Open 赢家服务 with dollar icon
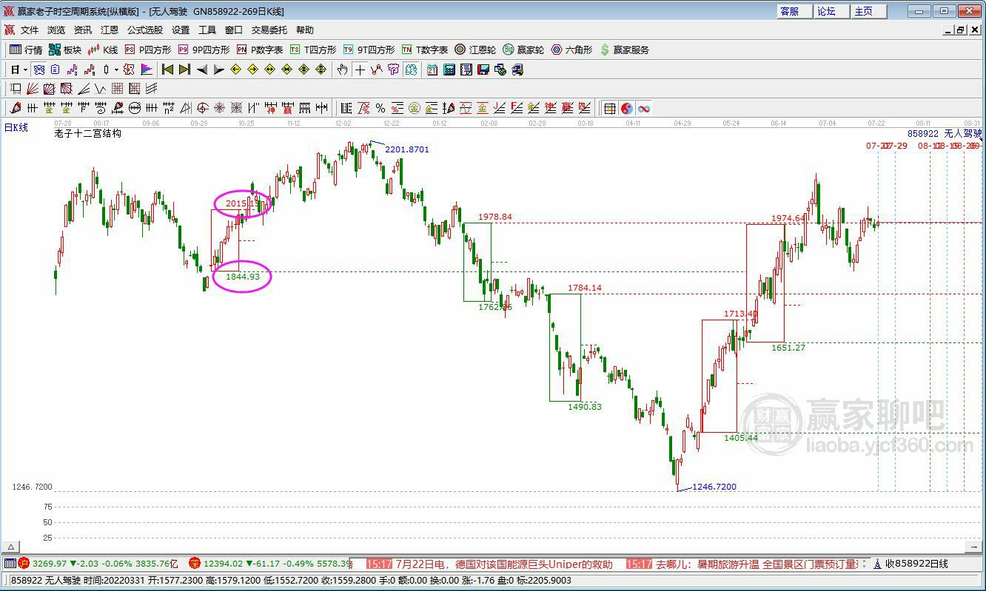The height and width of the screenshot is (591, 986). pyautogui.click(x=625, y=50)
